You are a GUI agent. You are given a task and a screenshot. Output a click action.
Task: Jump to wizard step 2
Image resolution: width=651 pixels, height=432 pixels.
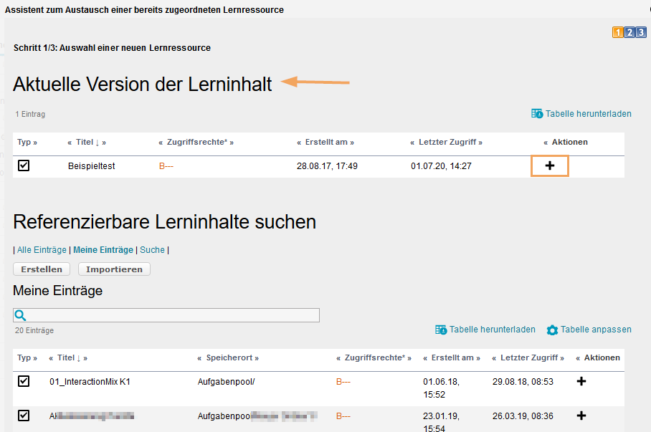629,32
